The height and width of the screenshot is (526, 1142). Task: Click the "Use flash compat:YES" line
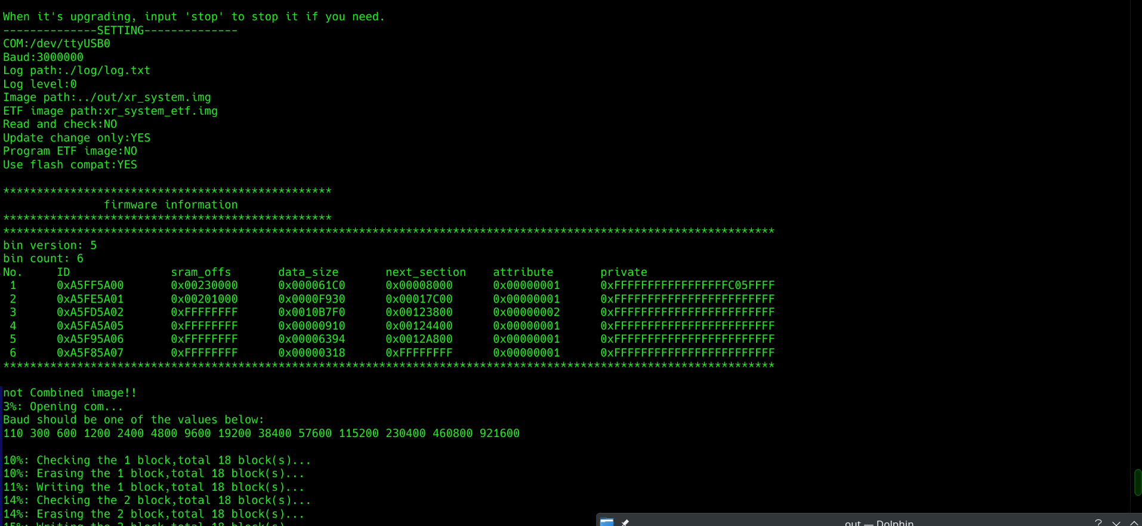pyautogui.click(x=70, y=165)
